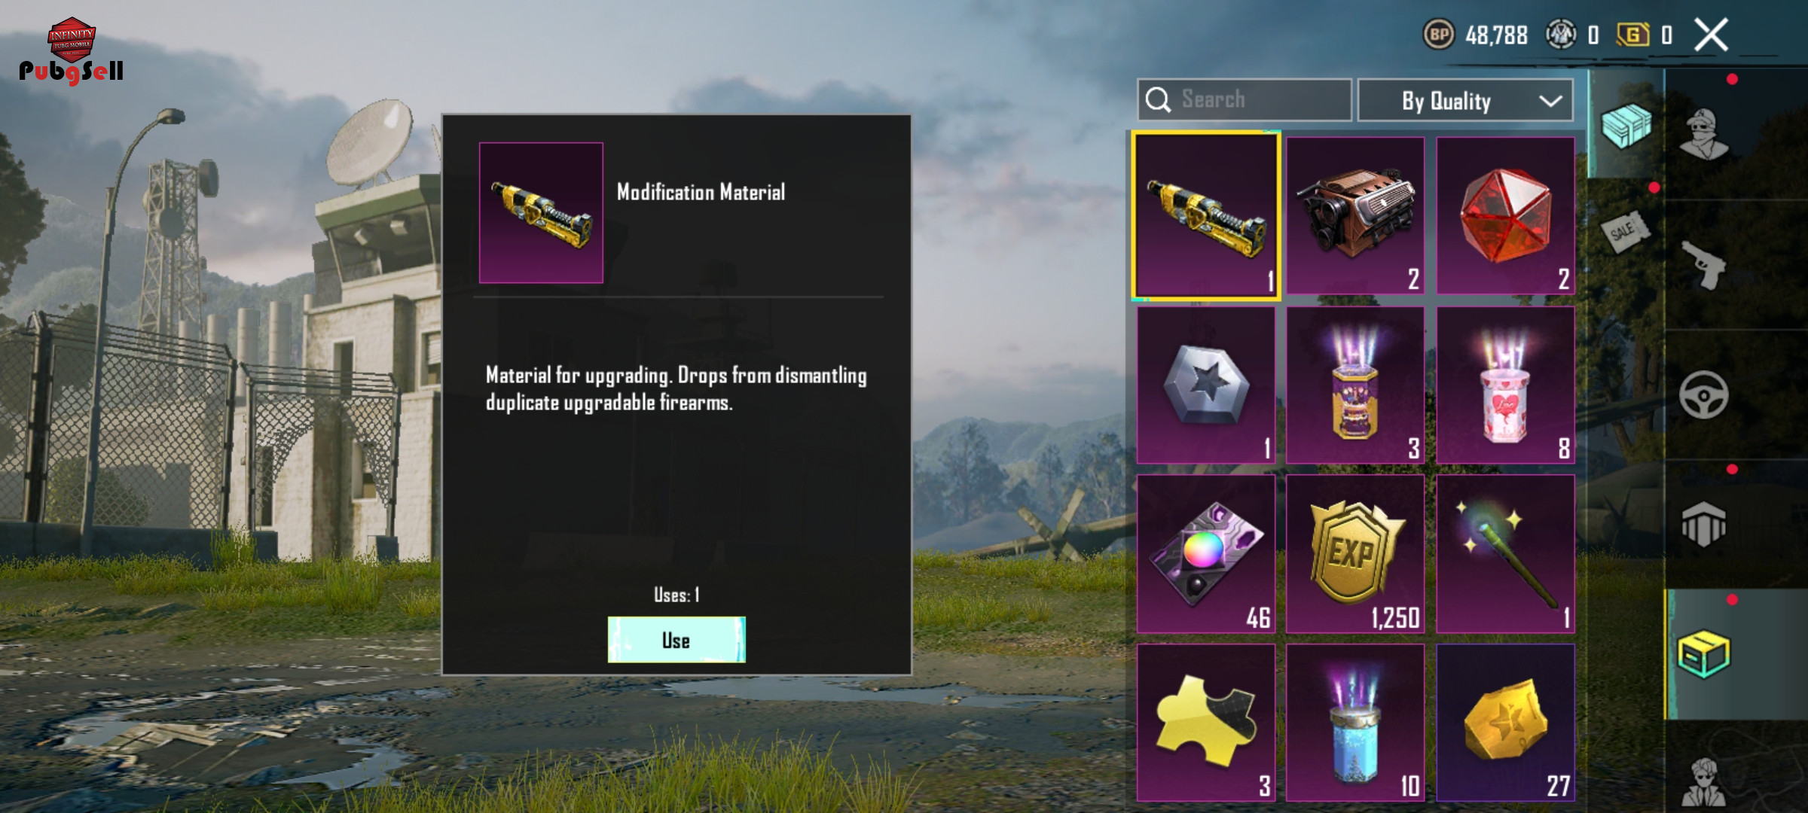The image size is (1808, 813).
Task: Select the Modification Material thumbnail in grid
Action: pos(1206,216)
